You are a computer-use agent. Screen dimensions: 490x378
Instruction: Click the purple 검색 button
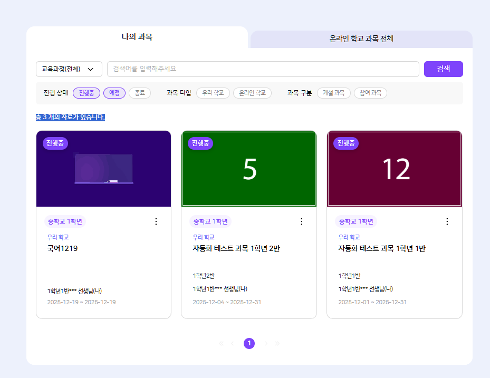[443, 69]
